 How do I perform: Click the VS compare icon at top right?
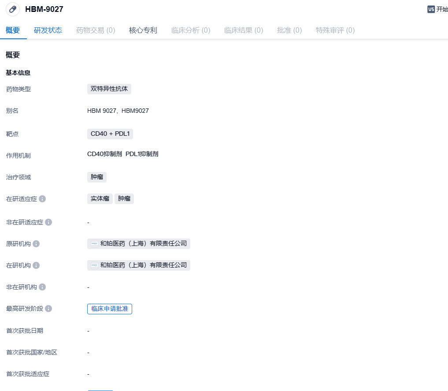(x=431, y=9)
